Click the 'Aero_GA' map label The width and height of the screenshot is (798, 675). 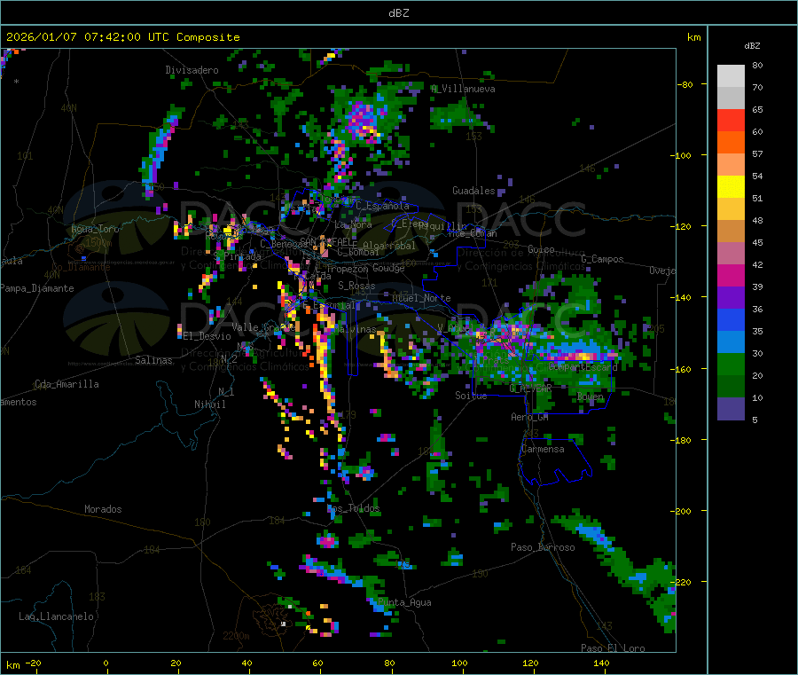tap(530, 417)
